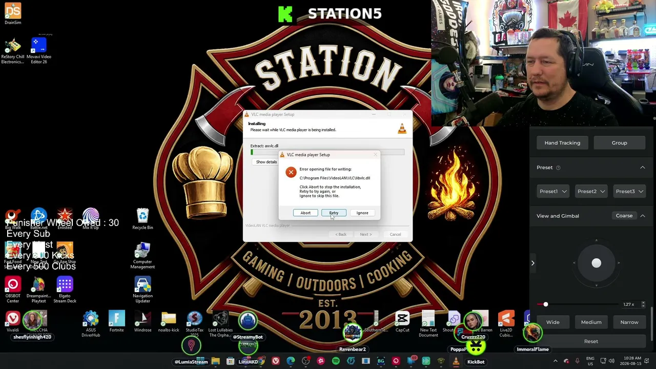Open VLC installer icon in taskbar
This screenshot has width=656, height=369.
(456, 361)
